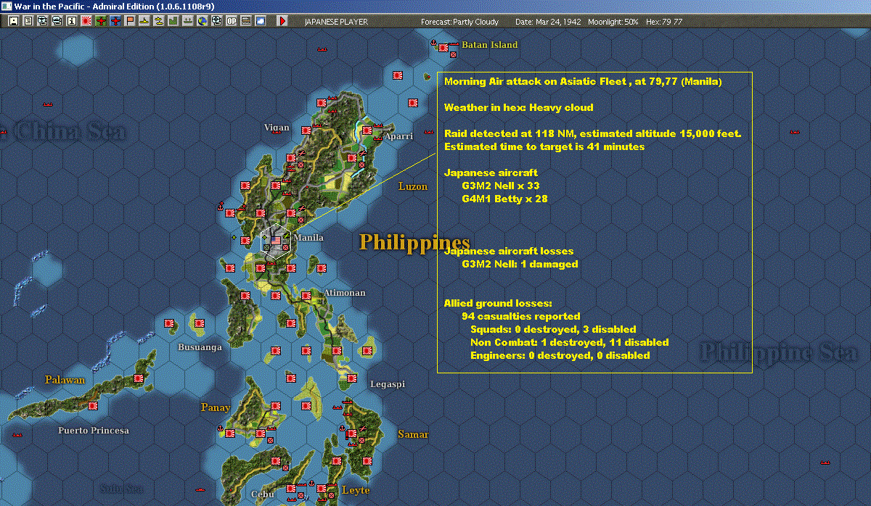
Task: Select the Japanese base marker left of Busuanga
Action: click(x=168, y=323)
